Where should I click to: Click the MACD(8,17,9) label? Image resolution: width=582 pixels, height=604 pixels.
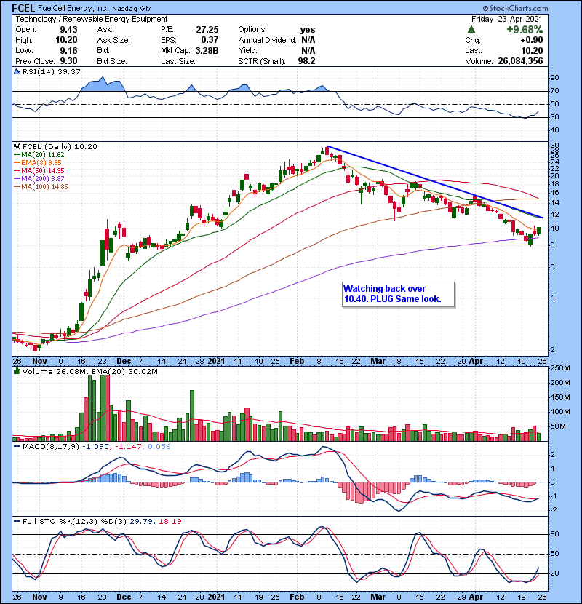tap(50, 447)
